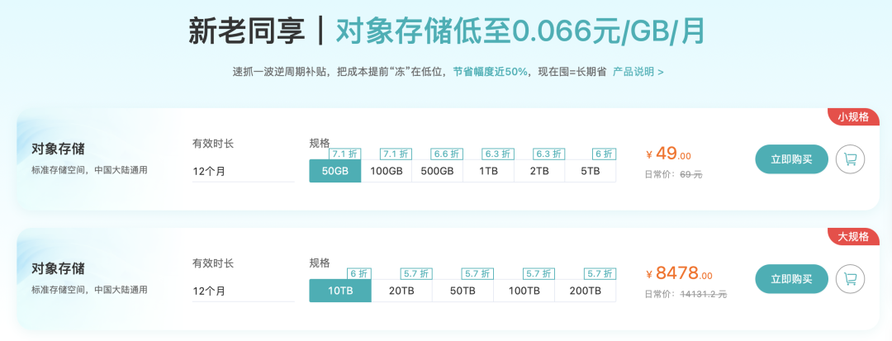This screenshot has height=341, width=892.
Task: Click 对象存储 title in large-spec card
Action: [x=58, y=268]
